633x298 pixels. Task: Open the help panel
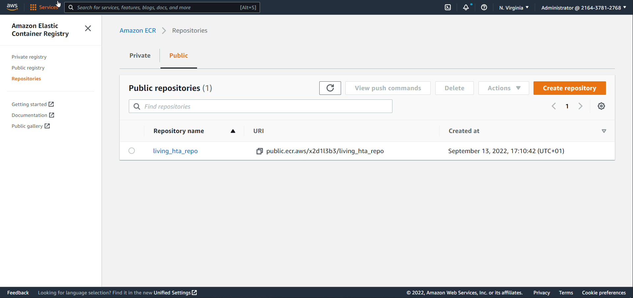[x=484, y=7]
